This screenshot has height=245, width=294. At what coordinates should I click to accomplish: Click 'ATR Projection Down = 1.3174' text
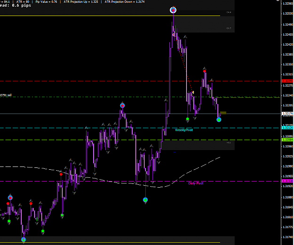125,2
